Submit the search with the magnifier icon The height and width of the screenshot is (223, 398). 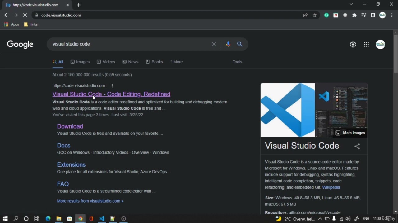click(240, 44)
